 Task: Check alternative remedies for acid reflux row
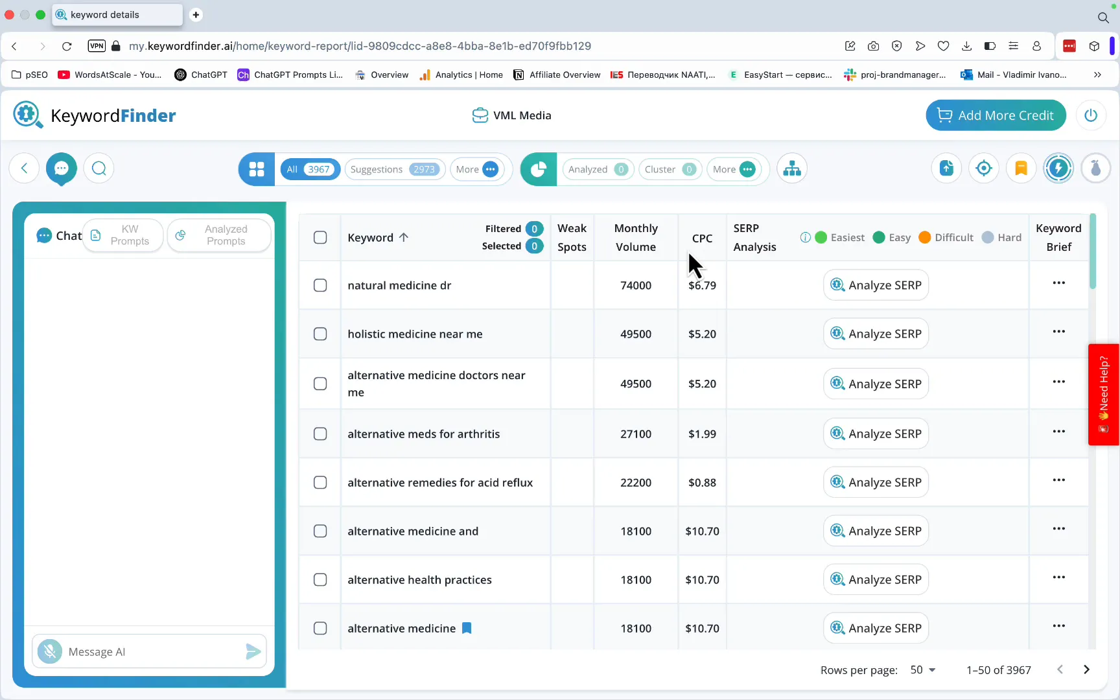click(x=320, y=482)
